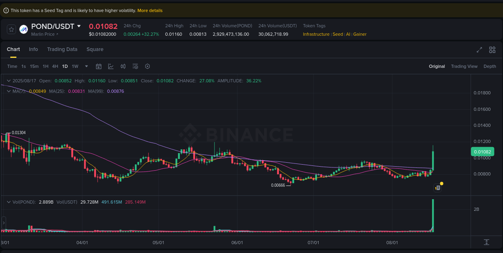Click the order book preview icon near latest candle
503x253 pixels.
click(x=437, y=188)
